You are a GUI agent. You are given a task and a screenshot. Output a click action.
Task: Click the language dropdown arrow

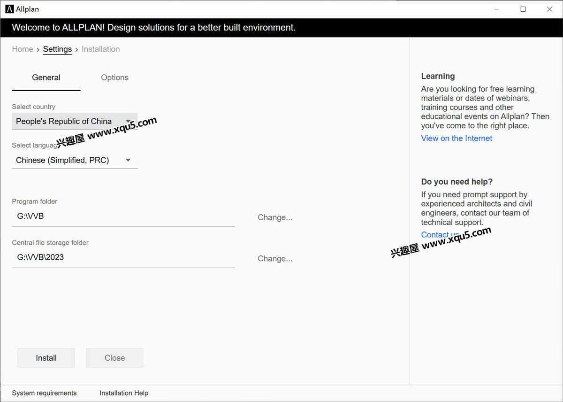click(128, 160)
